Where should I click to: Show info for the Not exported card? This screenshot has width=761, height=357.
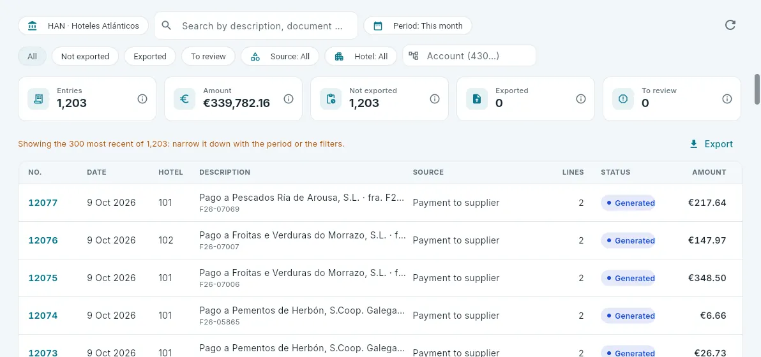[x=435, y=99]
